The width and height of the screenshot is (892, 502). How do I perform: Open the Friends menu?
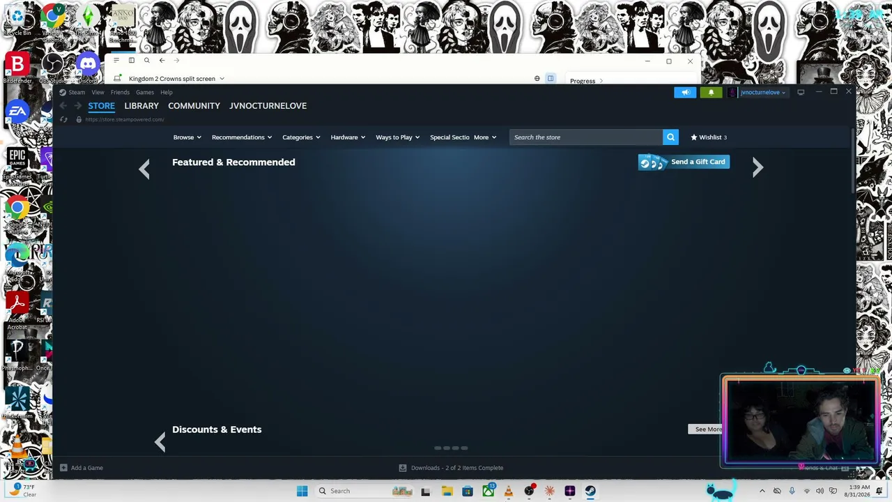pyautogui.click(x=120, y=92)
